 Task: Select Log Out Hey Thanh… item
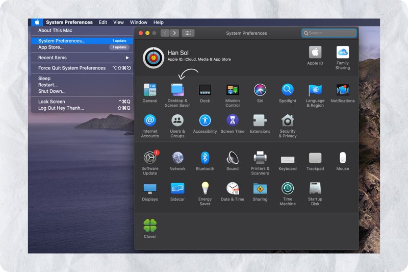[x=82, y=108]
